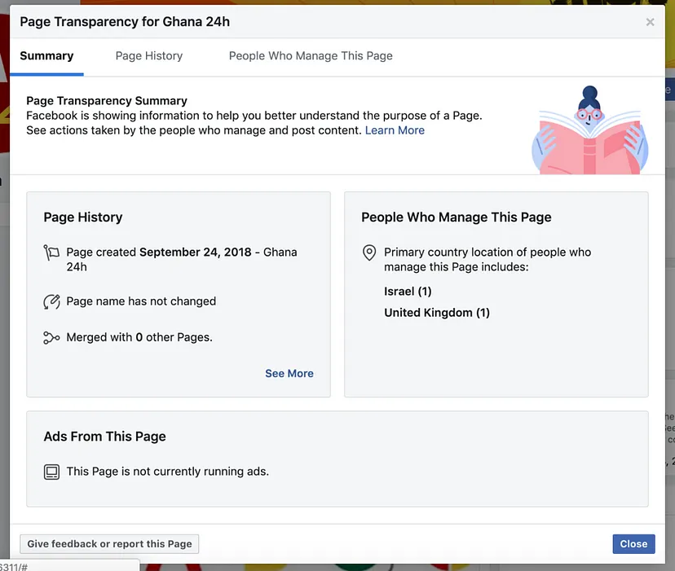Click the Ads From This Page heading
This screenshot has height=571, width=675.
[x=104, y=437]
